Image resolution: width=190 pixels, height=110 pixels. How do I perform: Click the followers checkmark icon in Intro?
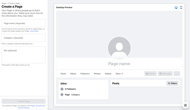point(62,89)
